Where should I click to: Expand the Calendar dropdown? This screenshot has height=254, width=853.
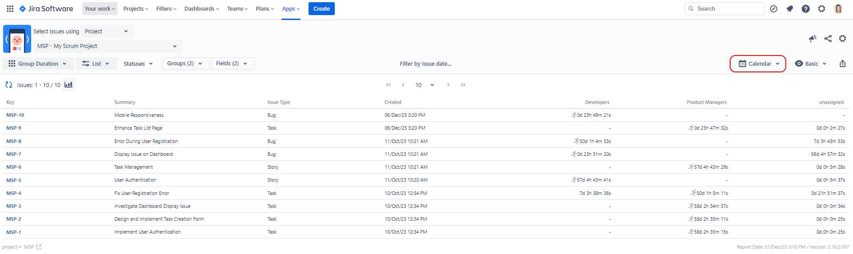759,63
